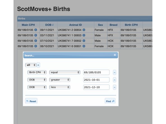The width and height of the screenshot is (166, 124).
Task: Open the 'all' match-type dropdown
Action: pyautogui.click(x=31, y=65)
